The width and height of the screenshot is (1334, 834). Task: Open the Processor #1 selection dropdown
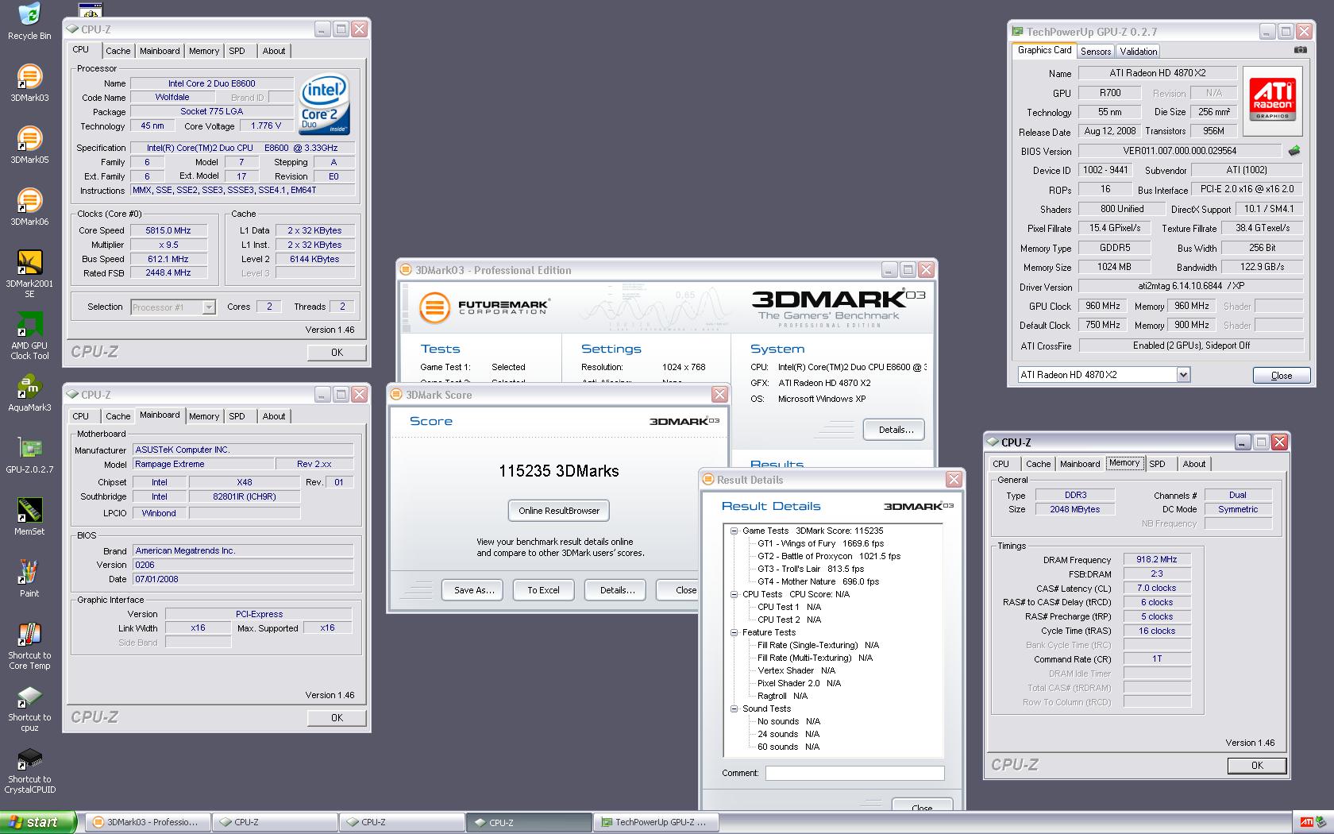pyautogui.click(x=209, y=307)
